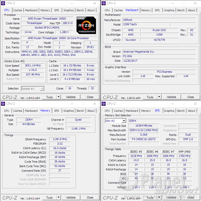The height and width of the screenshot is (201, 201).
Task: Click Validate button in Mainboard window
Action: coord(171,97)
